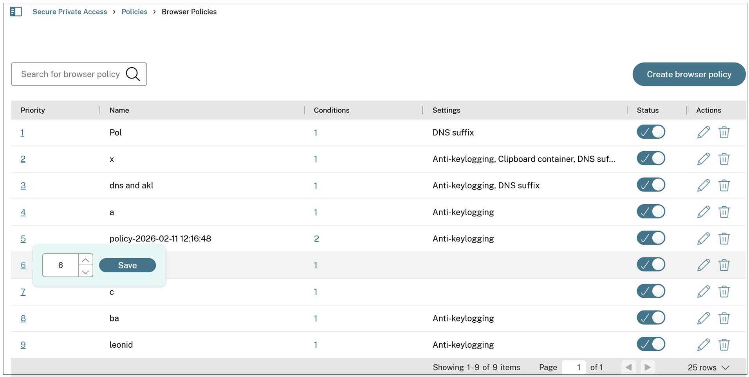Click priority link 6

[x=23, y=266]
